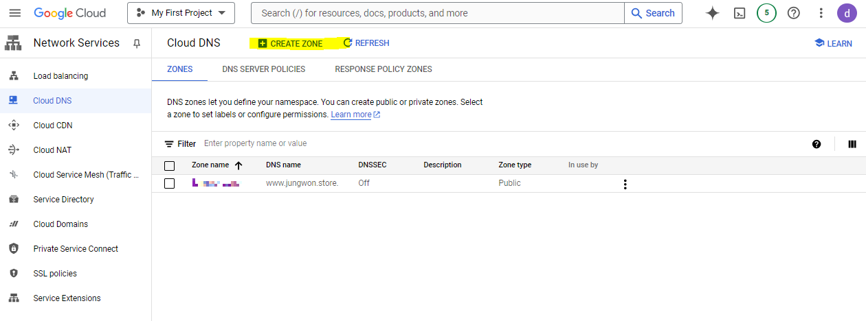Click the Cloud Service Mesh sidebar icon

click(x=13, y=175)
